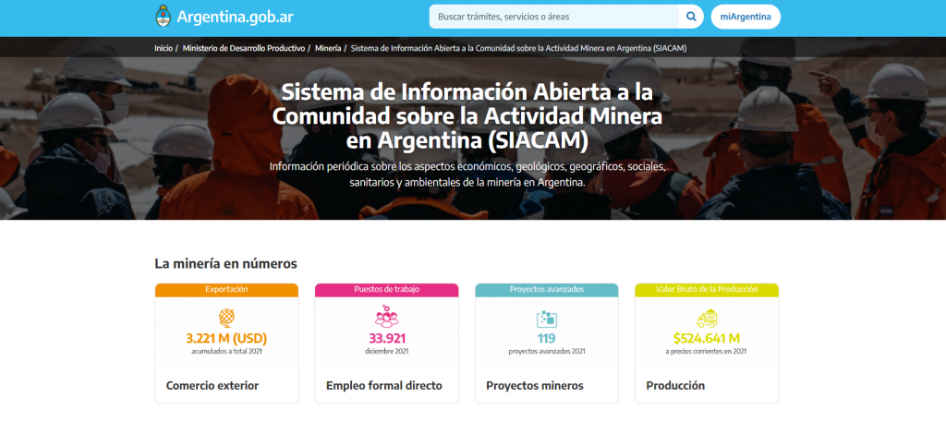This screenshot has width=946, height=446.
Task: Click the 'La minería en números' heading
Action: pos(226,264)
